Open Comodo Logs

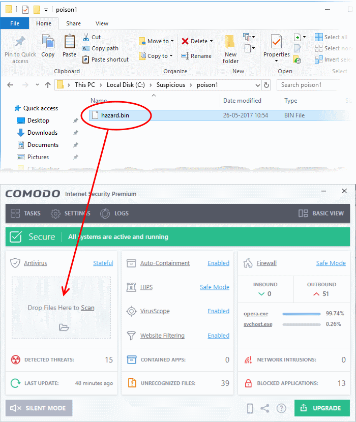(x=114, y=214)
